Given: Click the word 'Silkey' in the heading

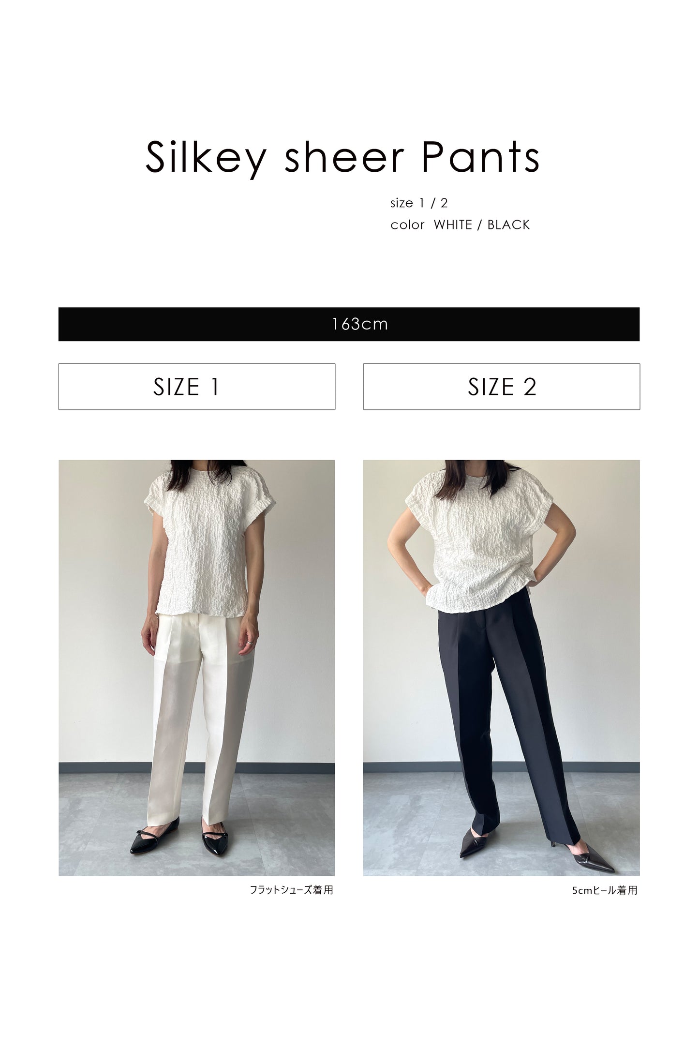Looking at the screenshot, I should tap(206, 158).
